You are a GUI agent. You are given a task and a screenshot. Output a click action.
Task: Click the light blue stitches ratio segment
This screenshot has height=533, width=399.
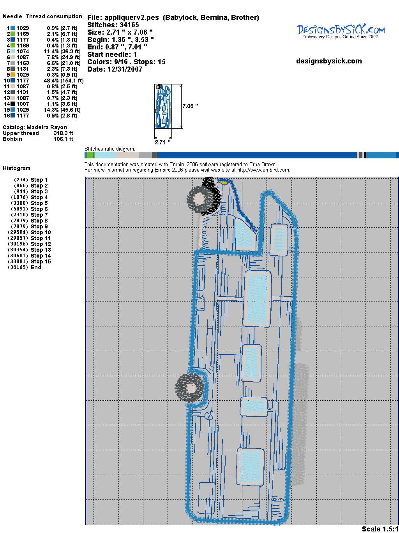(105, 155)
